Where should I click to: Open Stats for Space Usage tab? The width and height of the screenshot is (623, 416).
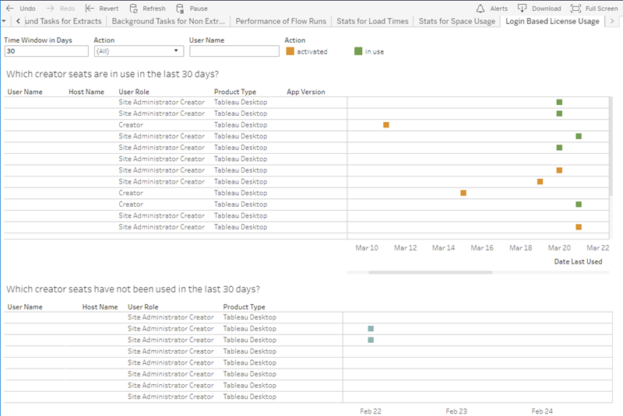[x=457, y=21]
